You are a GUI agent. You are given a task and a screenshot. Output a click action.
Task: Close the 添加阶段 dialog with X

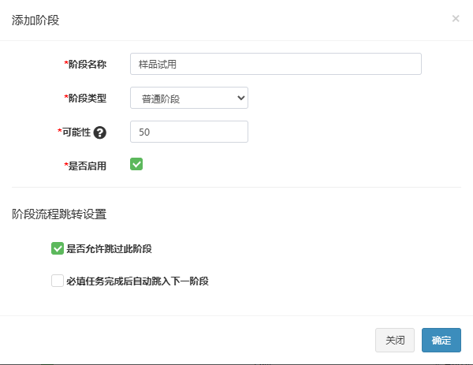(x=456, y=19)
